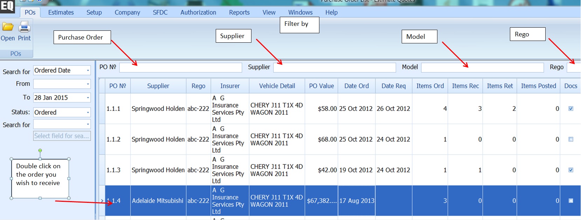Screen dimensions: 581x220
Task: Click the 26 Oct 2012 date required cell
Action: (x=394, y=109)
